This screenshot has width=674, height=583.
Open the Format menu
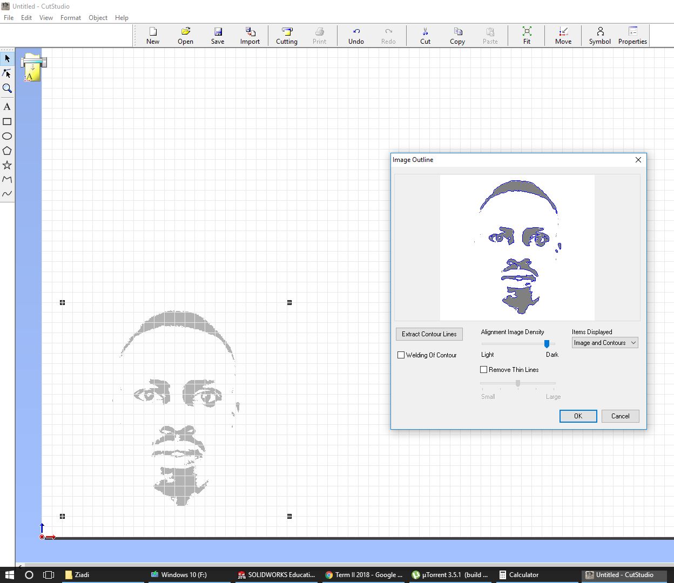point(71,17)
